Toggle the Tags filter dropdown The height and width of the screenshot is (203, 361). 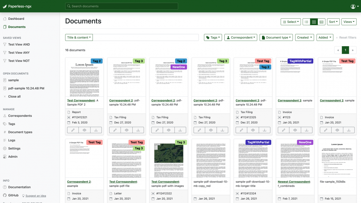tap(213, 37)
